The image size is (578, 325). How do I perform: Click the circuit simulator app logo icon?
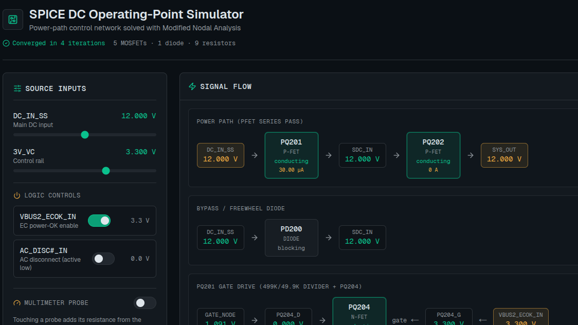[13, 20]
